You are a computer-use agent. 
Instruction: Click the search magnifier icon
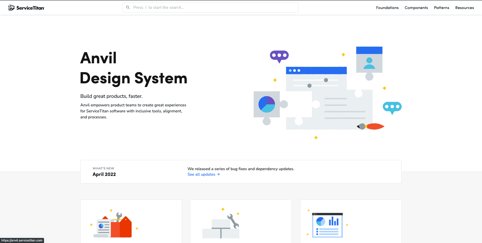[x=128, y=8]
